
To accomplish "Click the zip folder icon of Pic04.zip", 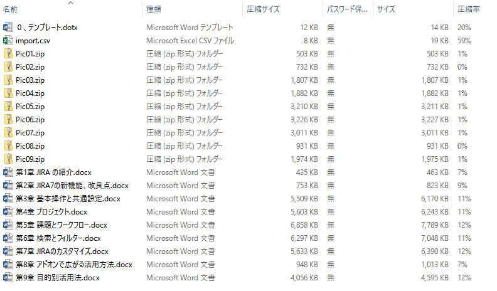I will tap(8, 93).
